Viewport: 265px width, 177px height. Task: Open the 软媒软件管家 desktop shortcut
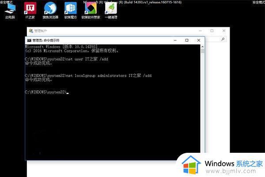coord(91,10)
